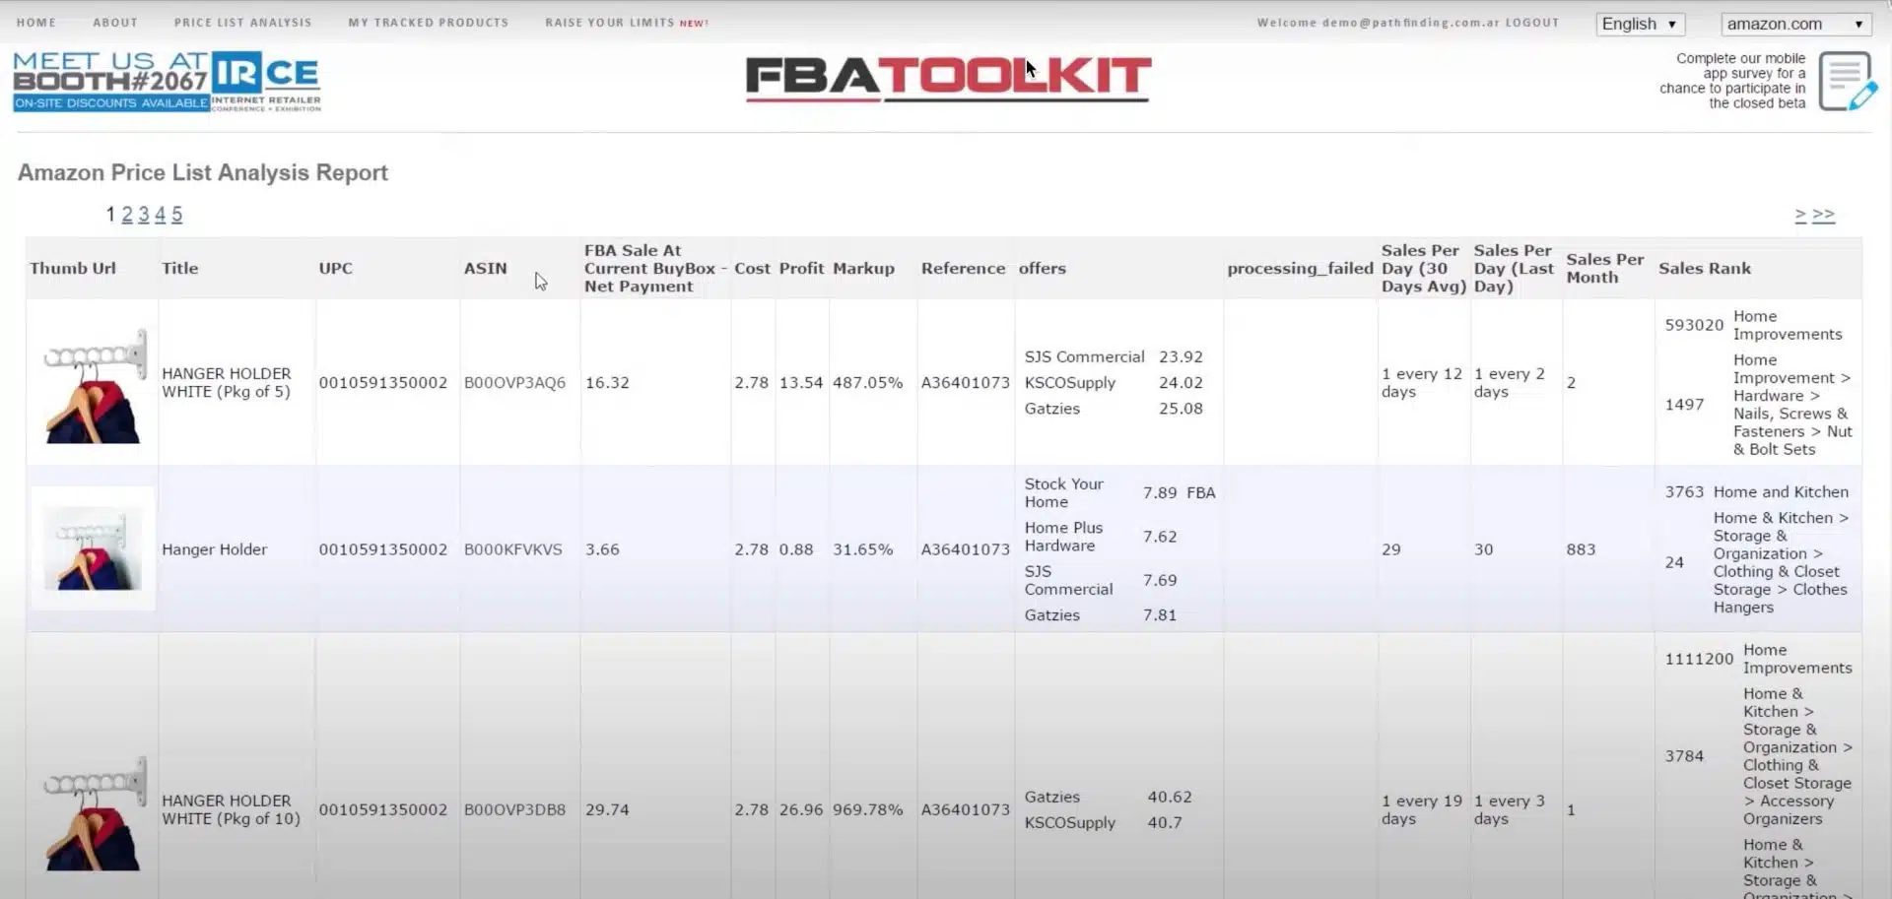Click the ASIN column header
The image size is (1892, 899).
pos(485,268)
